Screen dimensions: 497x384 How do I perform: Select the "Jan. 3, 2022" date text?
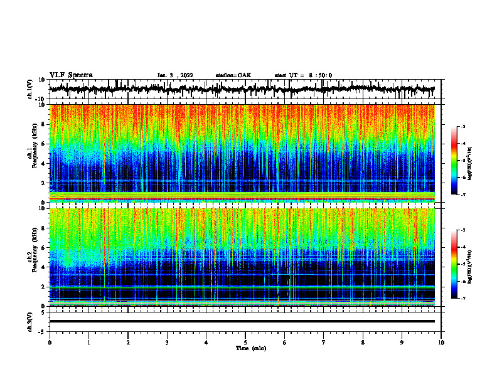[175, 75]
